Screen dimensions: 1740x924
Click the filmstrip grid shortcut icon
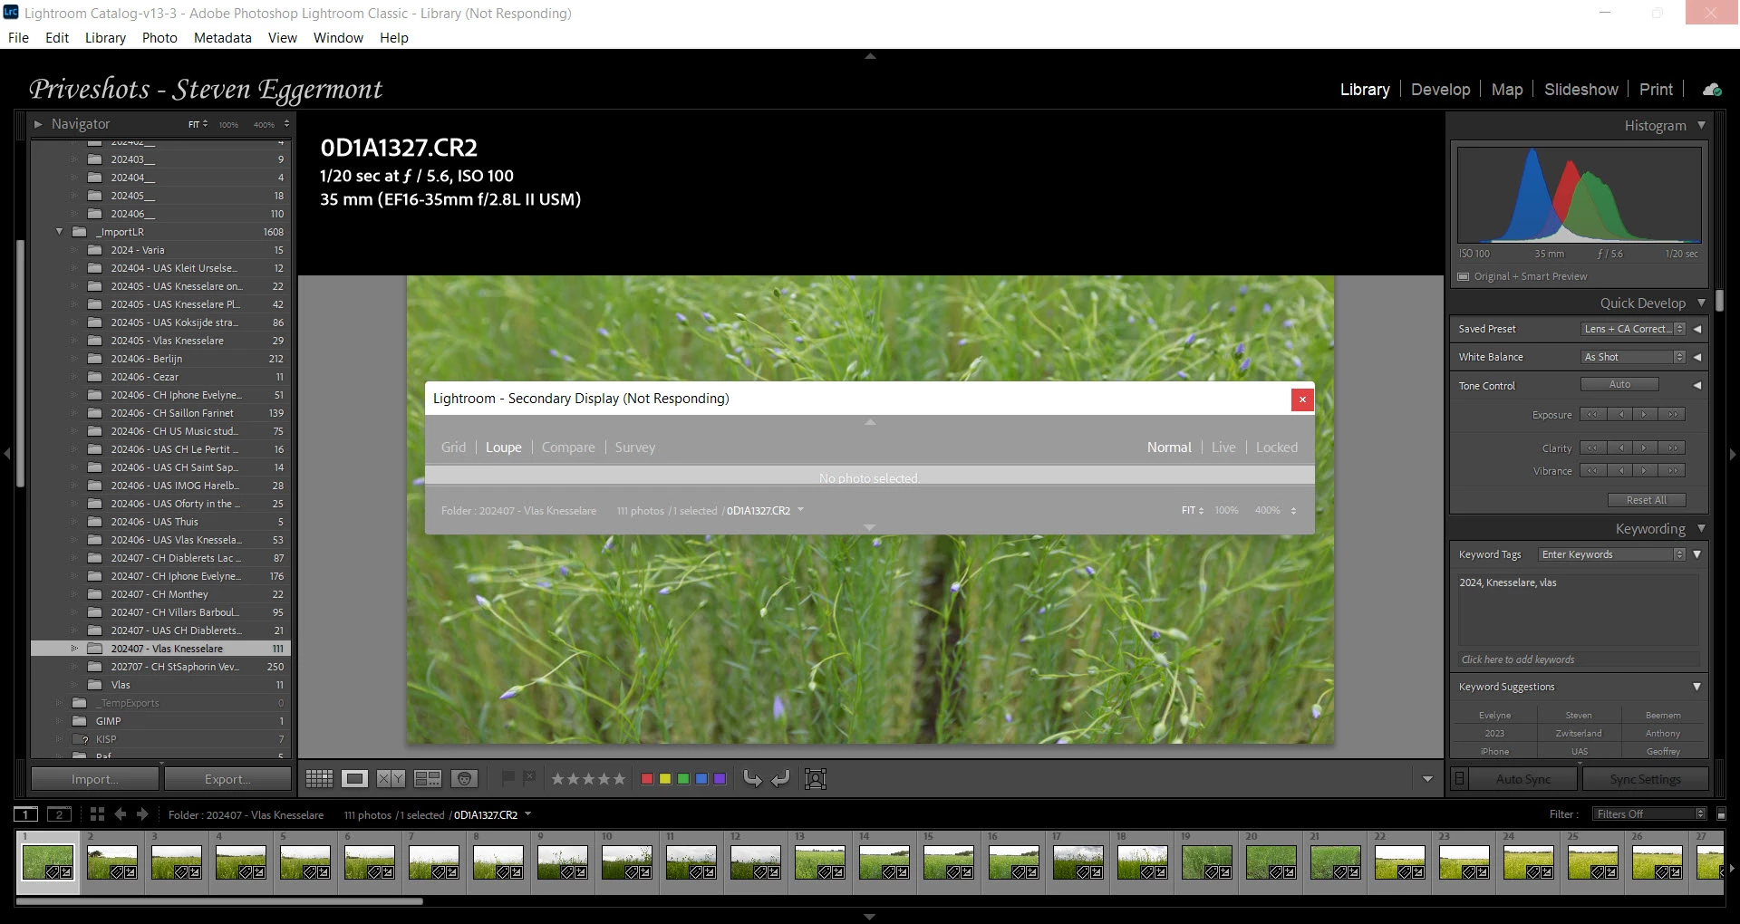[x=97, y=814]
